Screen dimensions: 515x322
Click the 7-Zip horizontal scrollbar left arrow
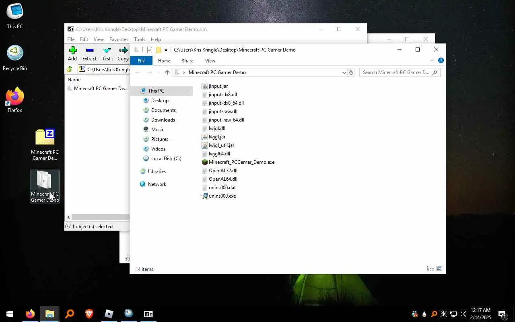[x=68, y=217]
